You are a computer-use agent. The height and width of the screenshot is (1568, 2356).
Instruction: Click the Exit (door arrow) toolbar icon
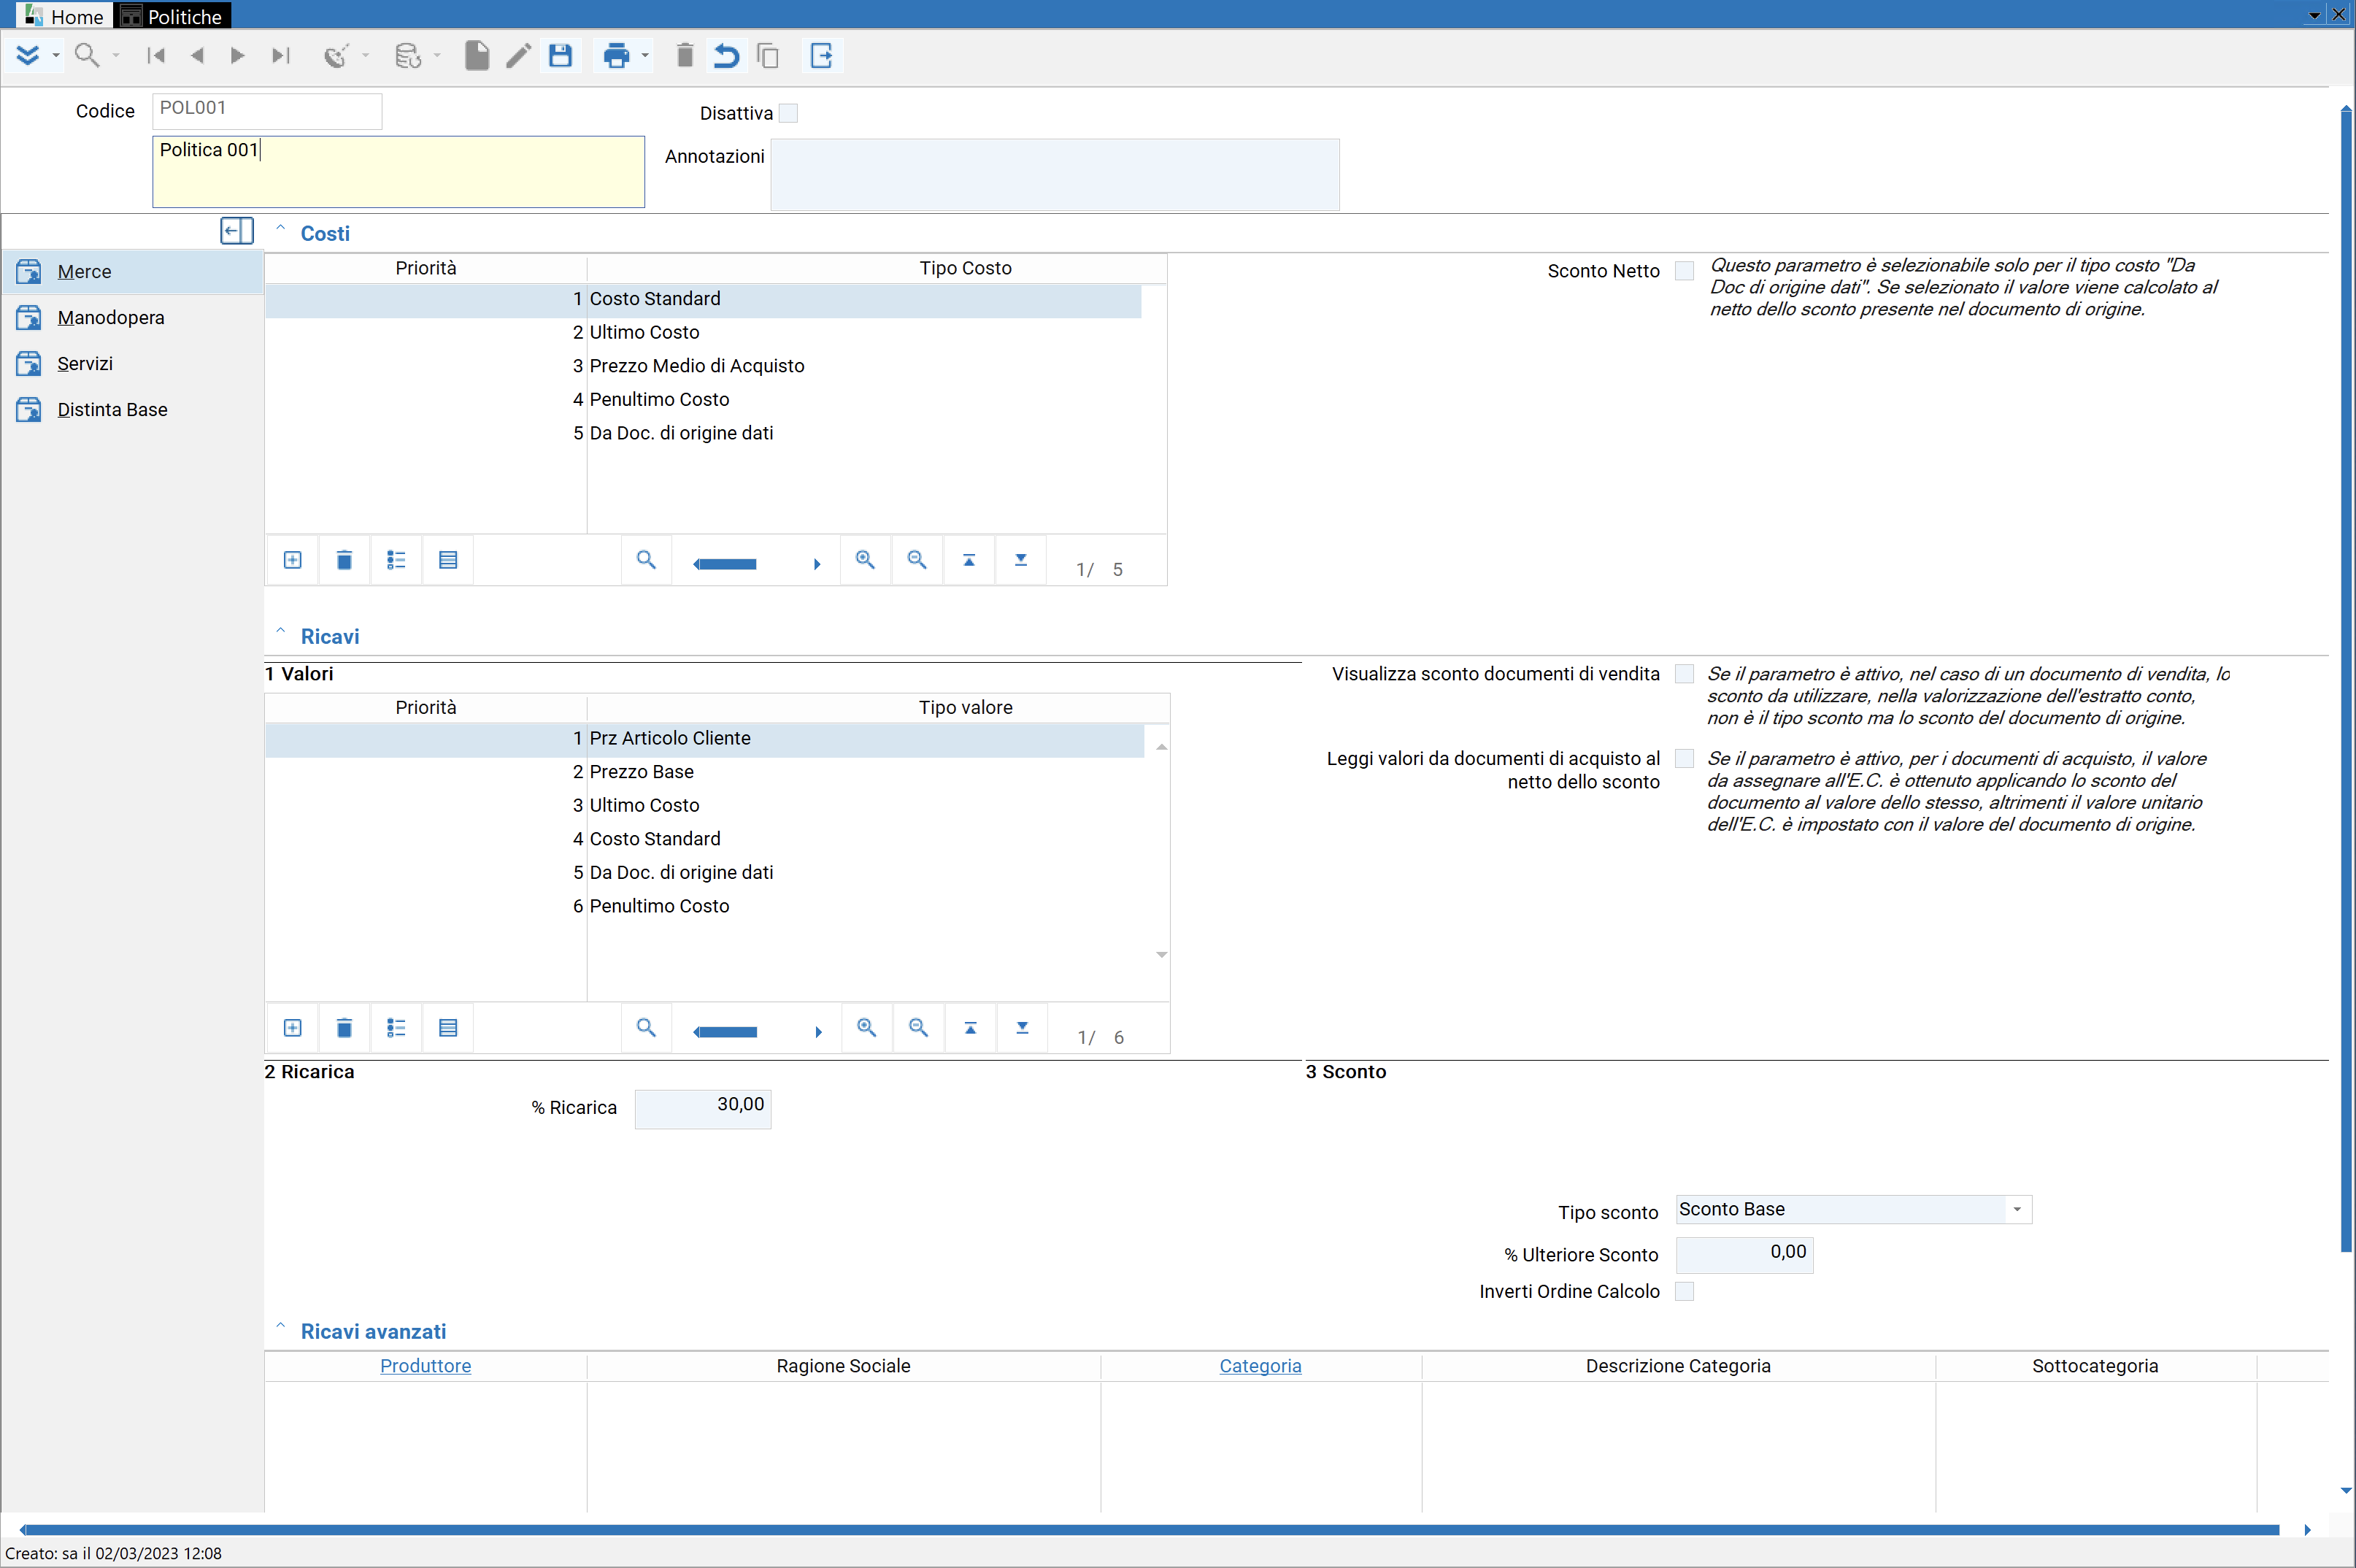pos(822,56)
